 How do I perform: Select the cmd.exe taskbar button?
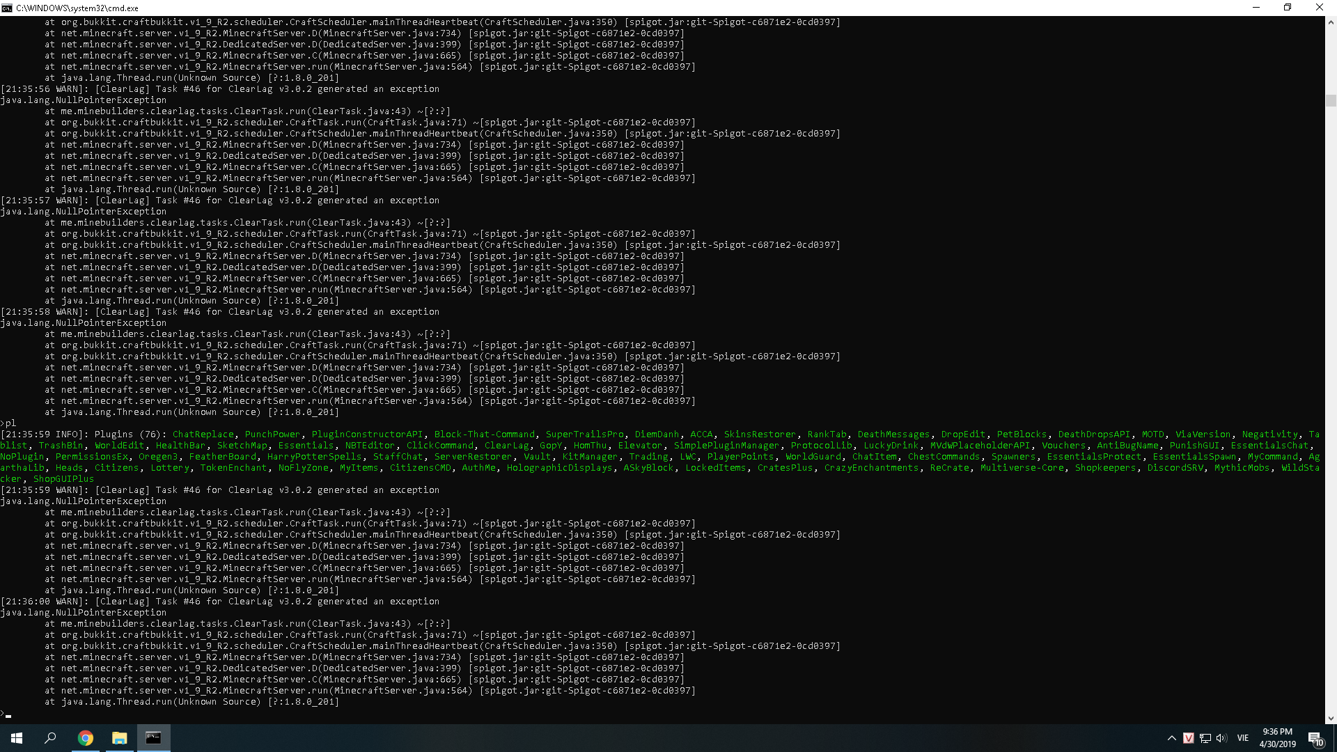pos(153,738)
